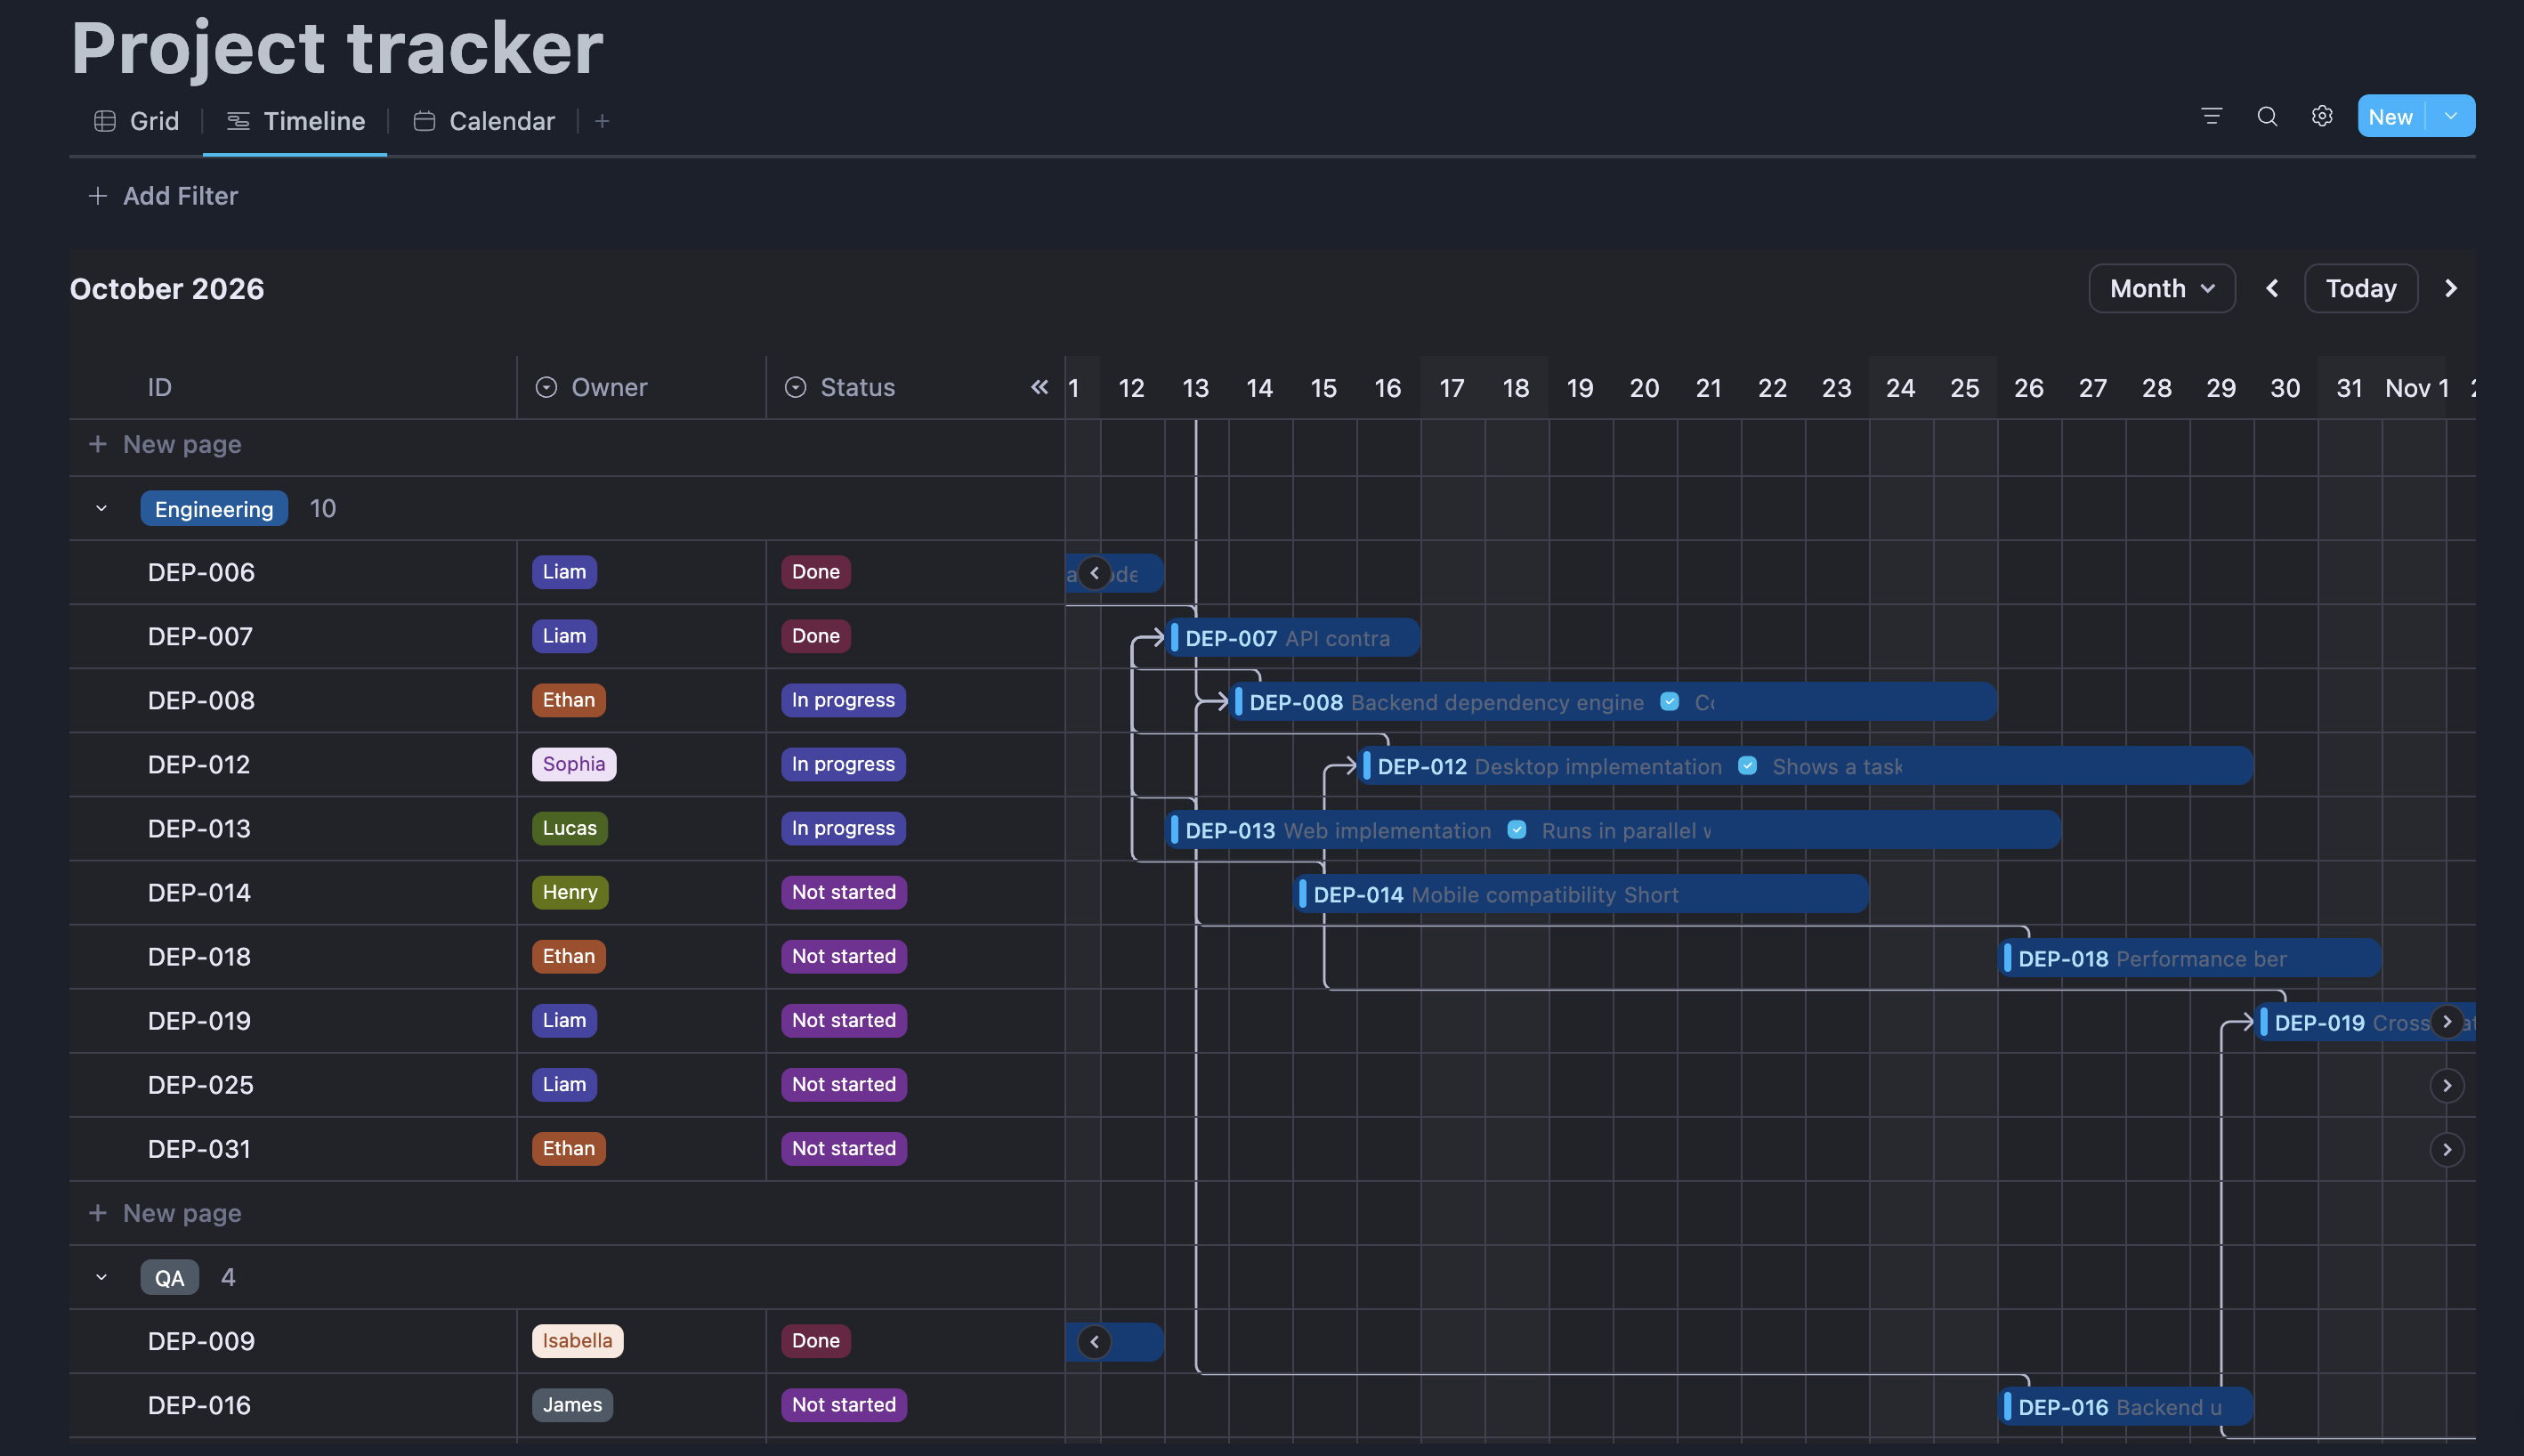2524x1456 pixels.
Task: Open the Month timescale dropdown
Action: point(2161,288)
